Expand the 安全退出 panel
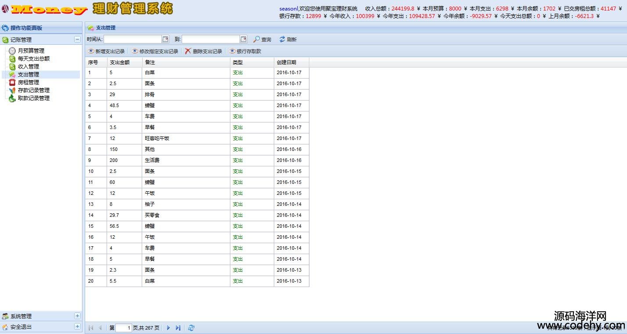 pos(77,327)
